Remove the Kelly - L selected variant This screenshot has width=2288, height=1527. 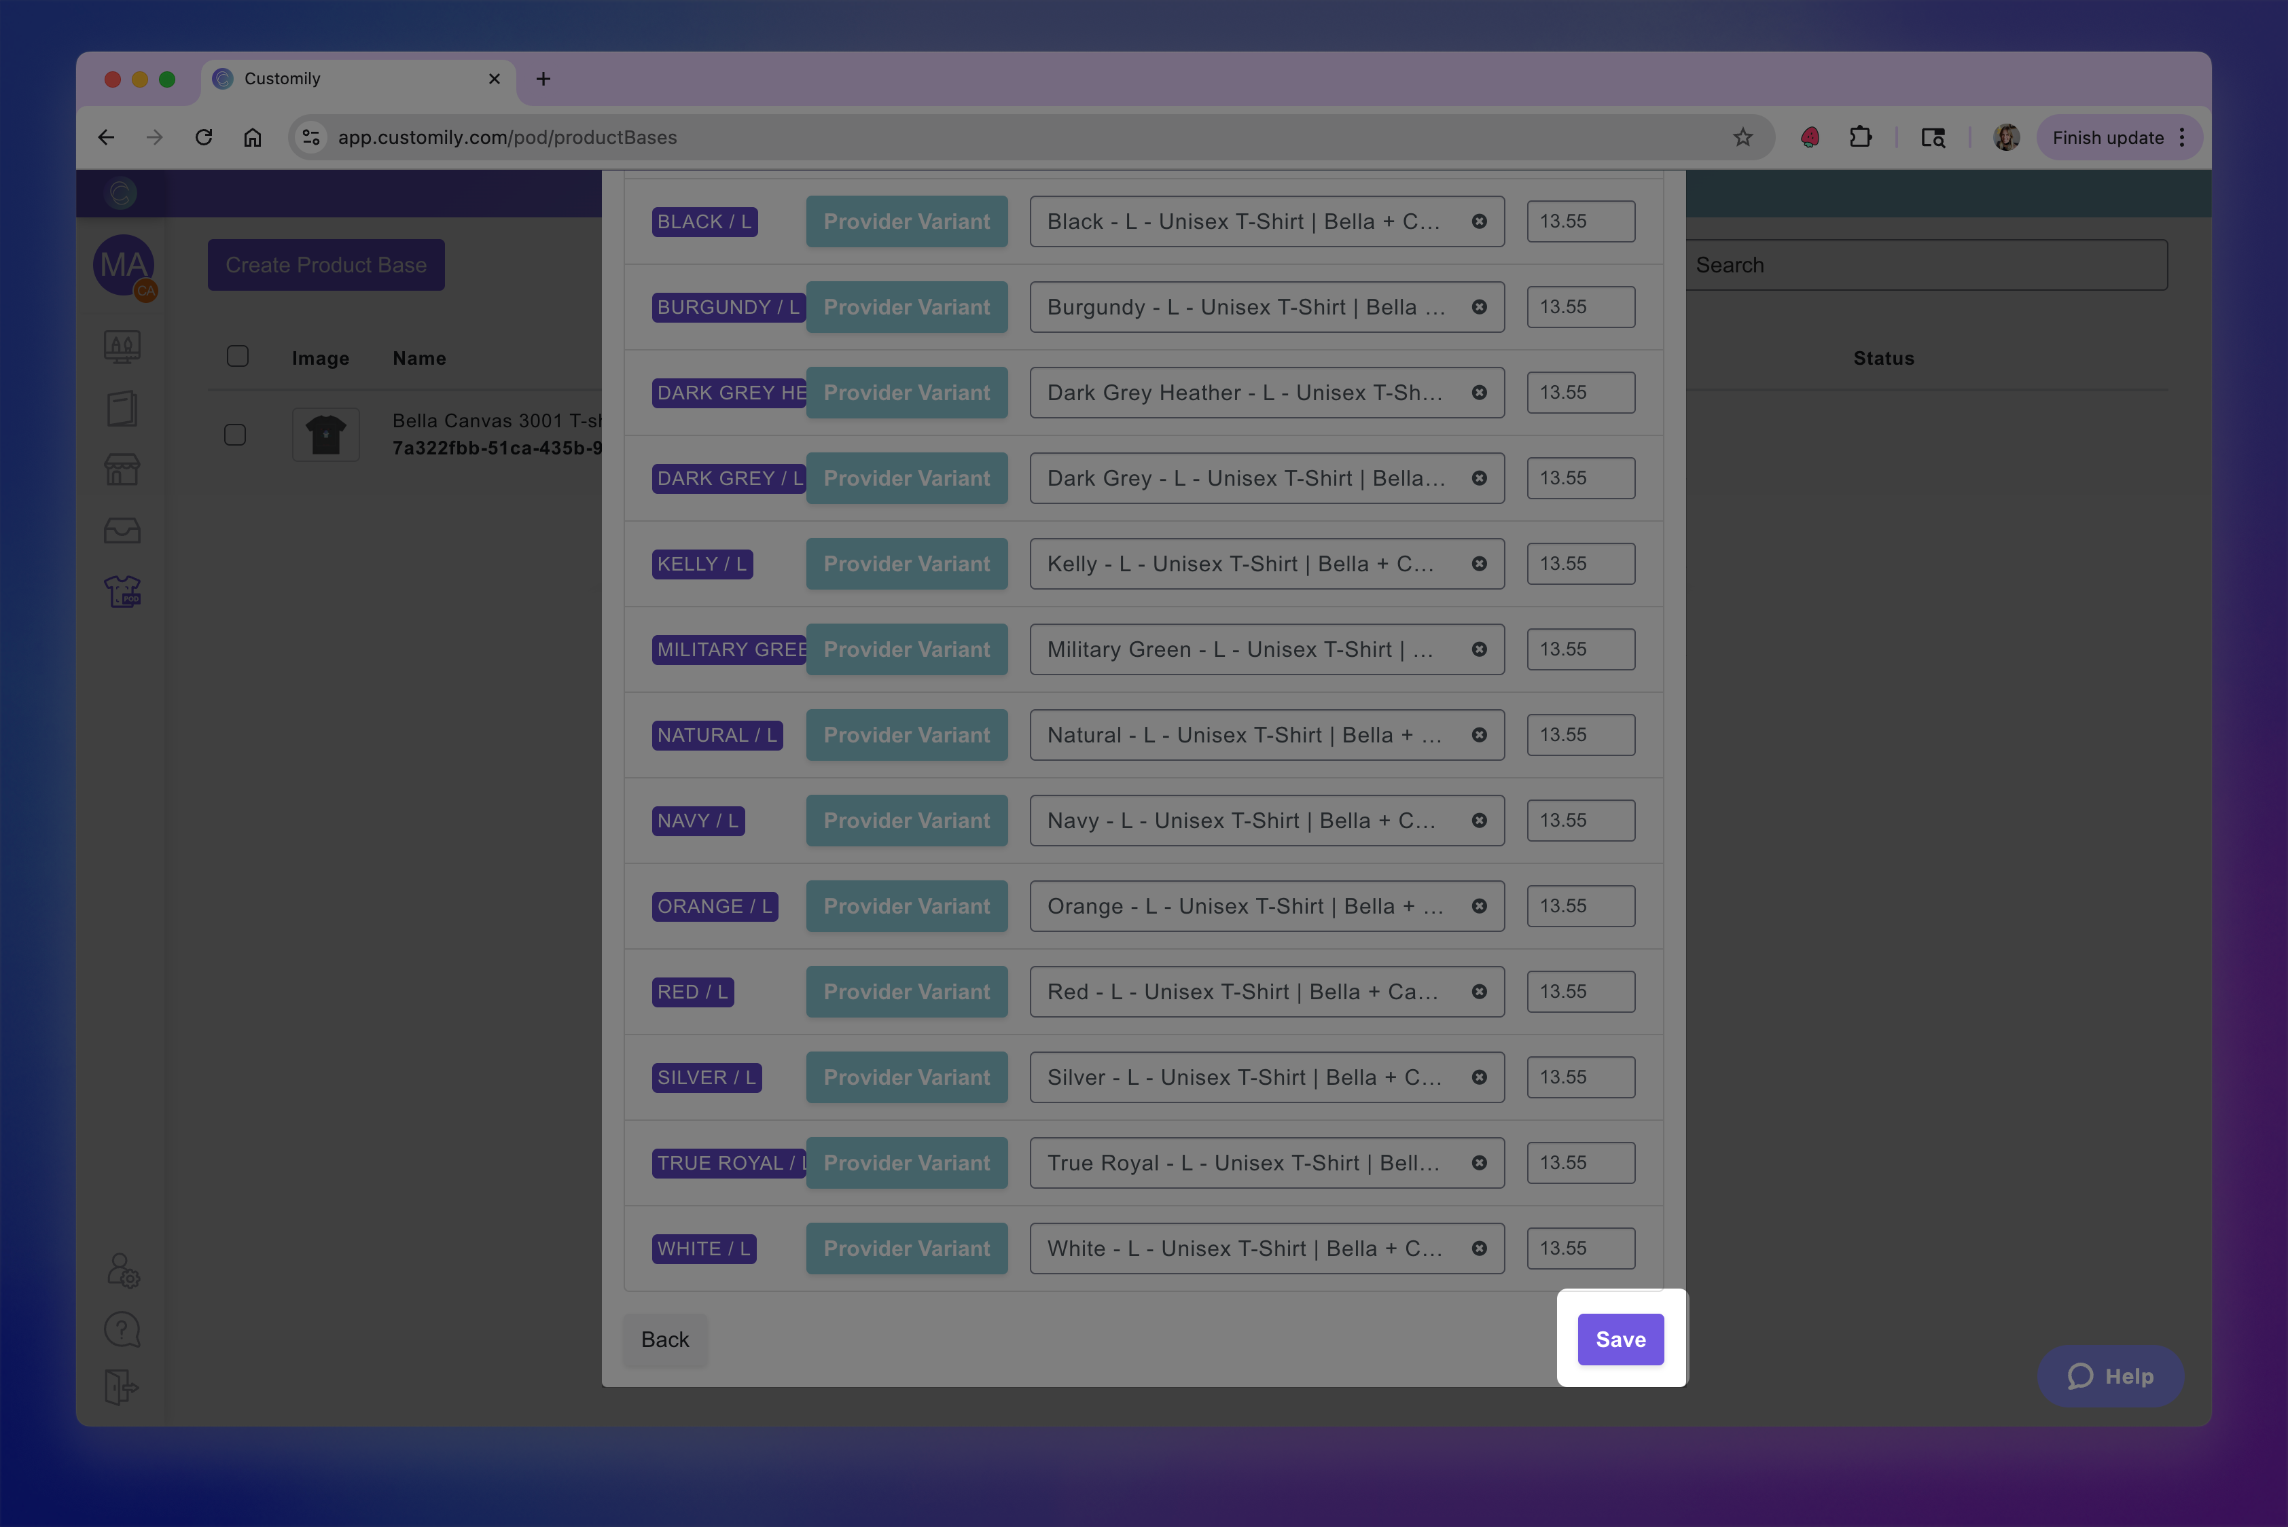[x=1479, y=564]
